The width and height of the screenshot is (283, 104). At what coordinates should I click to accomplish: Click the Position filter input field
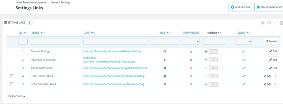[x=214, y=41]
